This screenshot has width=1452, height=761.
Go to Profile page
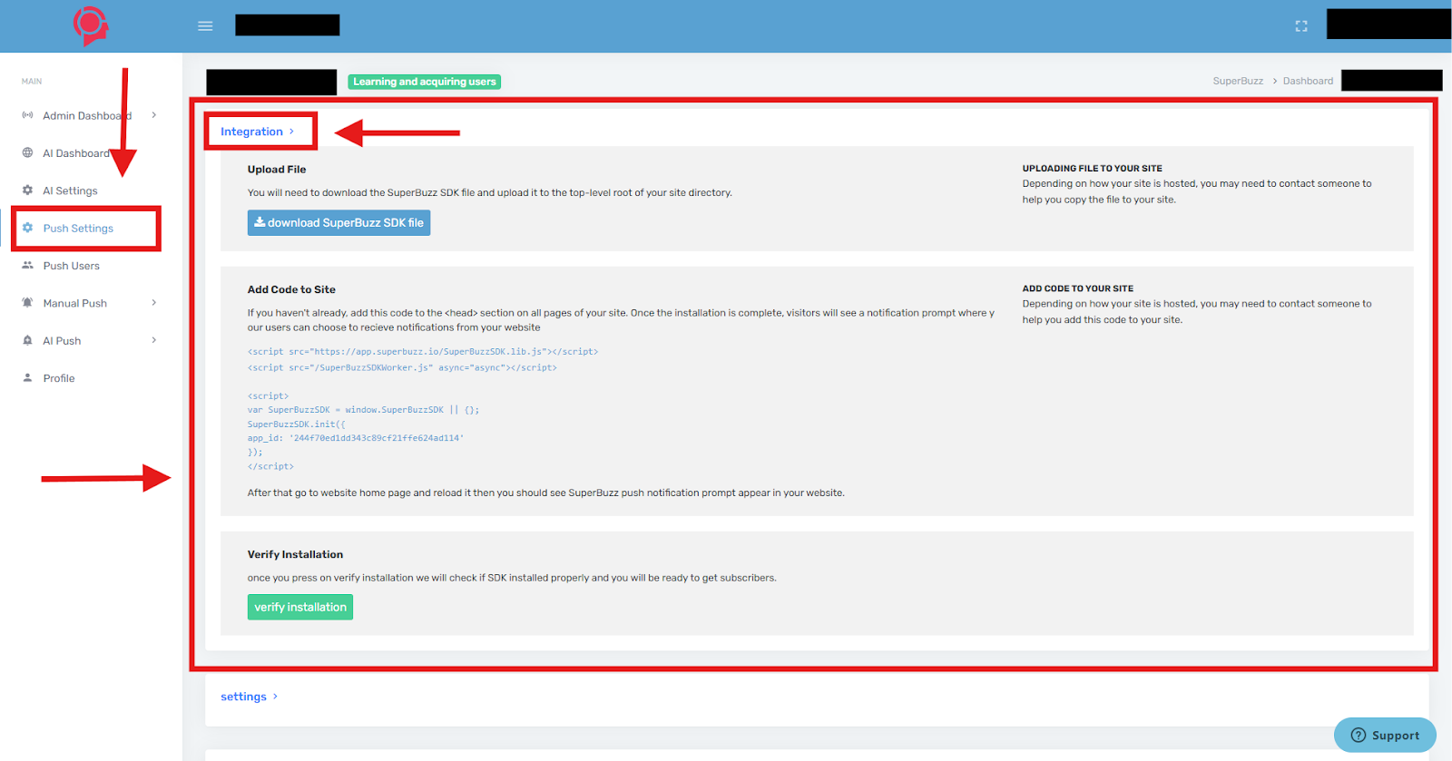(x=59, y=378)
